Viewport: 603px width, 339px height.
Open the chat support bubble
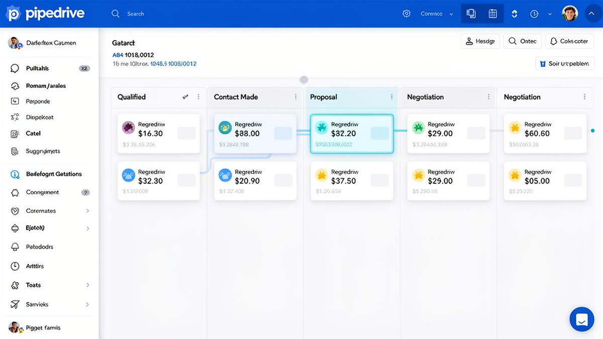click(582, 319)
